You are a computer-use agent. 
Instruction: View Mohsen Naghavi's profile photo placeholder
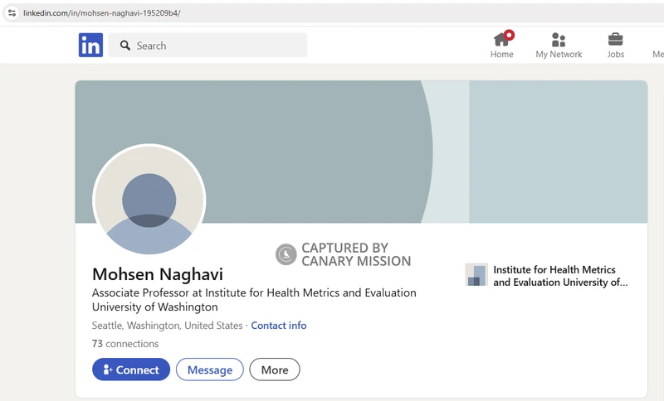pos(149,200)
